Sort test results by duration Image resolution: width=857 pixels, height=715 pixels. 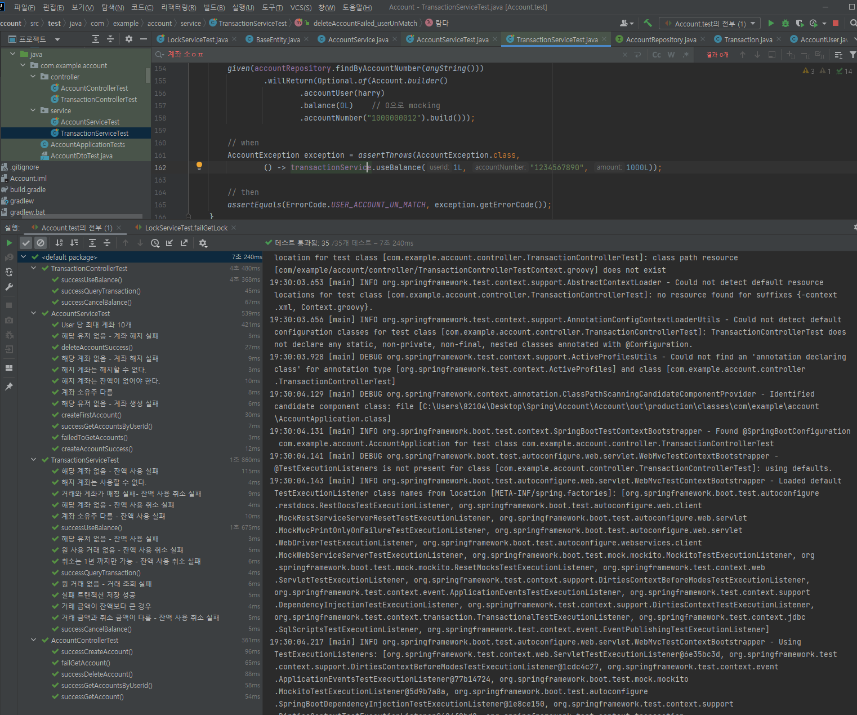(x=74, y=243)
